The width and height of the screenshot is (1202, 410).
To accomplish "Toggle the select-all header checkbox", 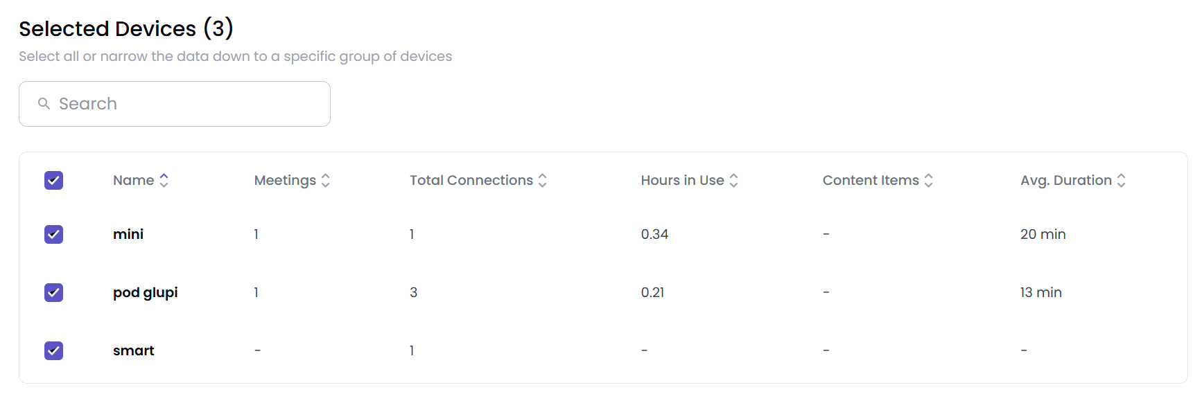I will 53,180.
